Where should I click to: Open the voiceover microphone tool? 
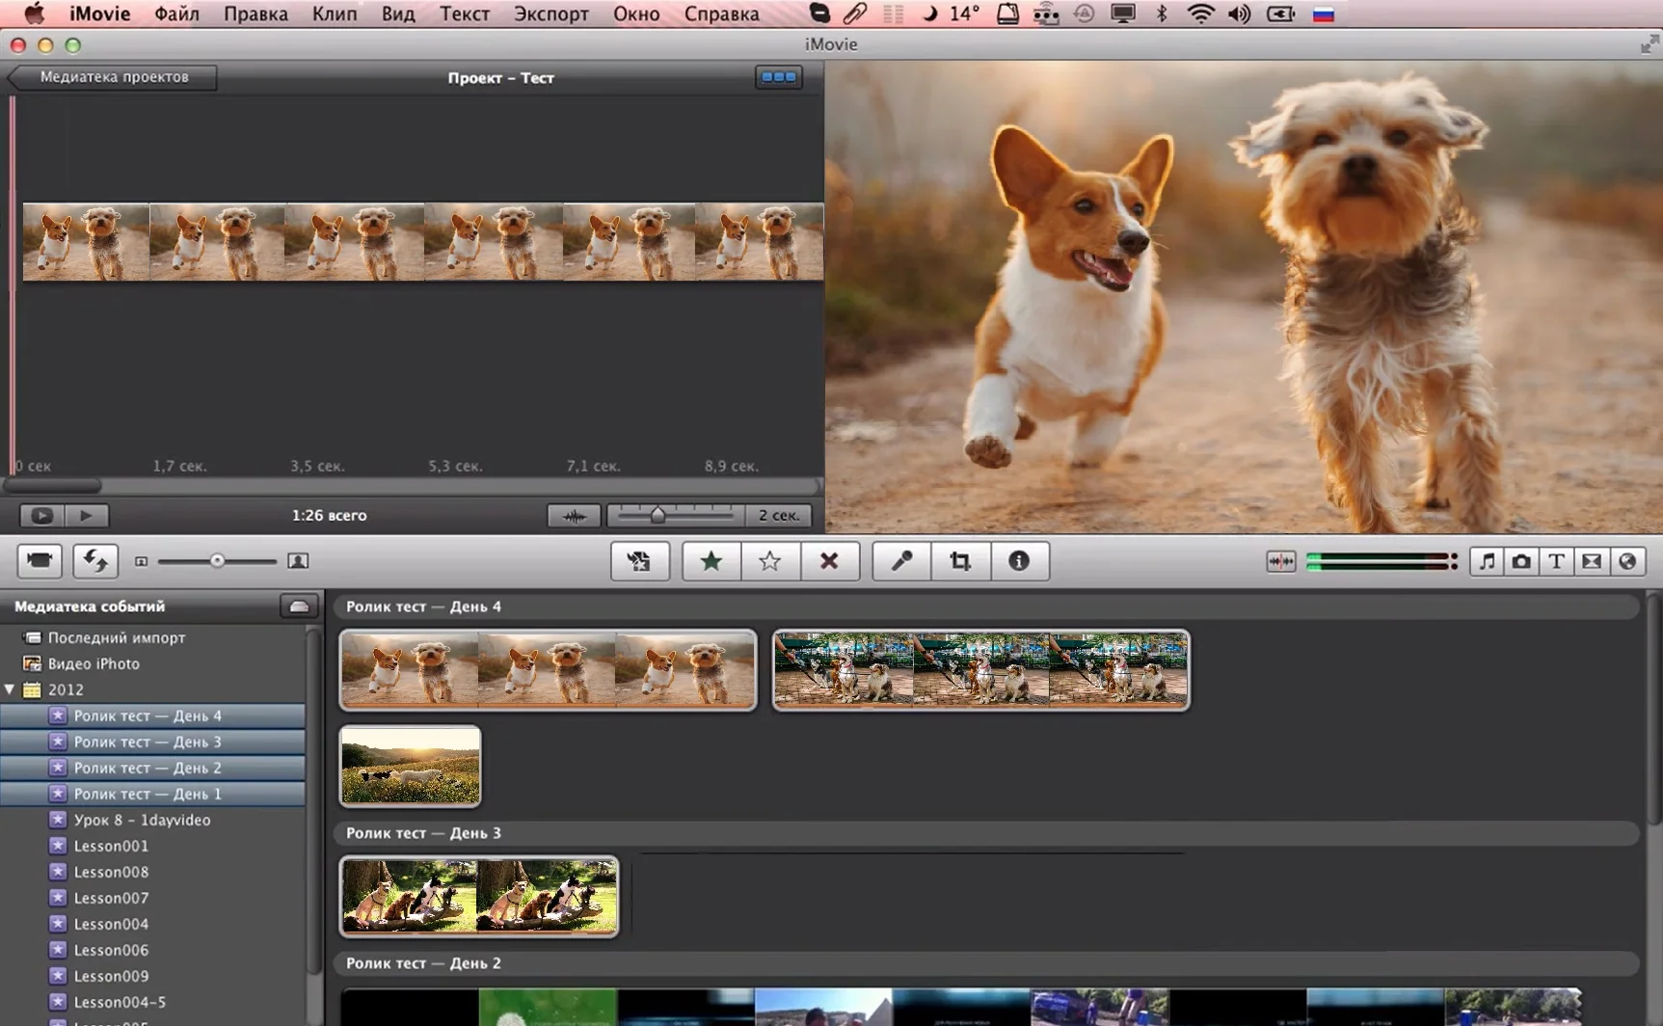coord(901,561)
